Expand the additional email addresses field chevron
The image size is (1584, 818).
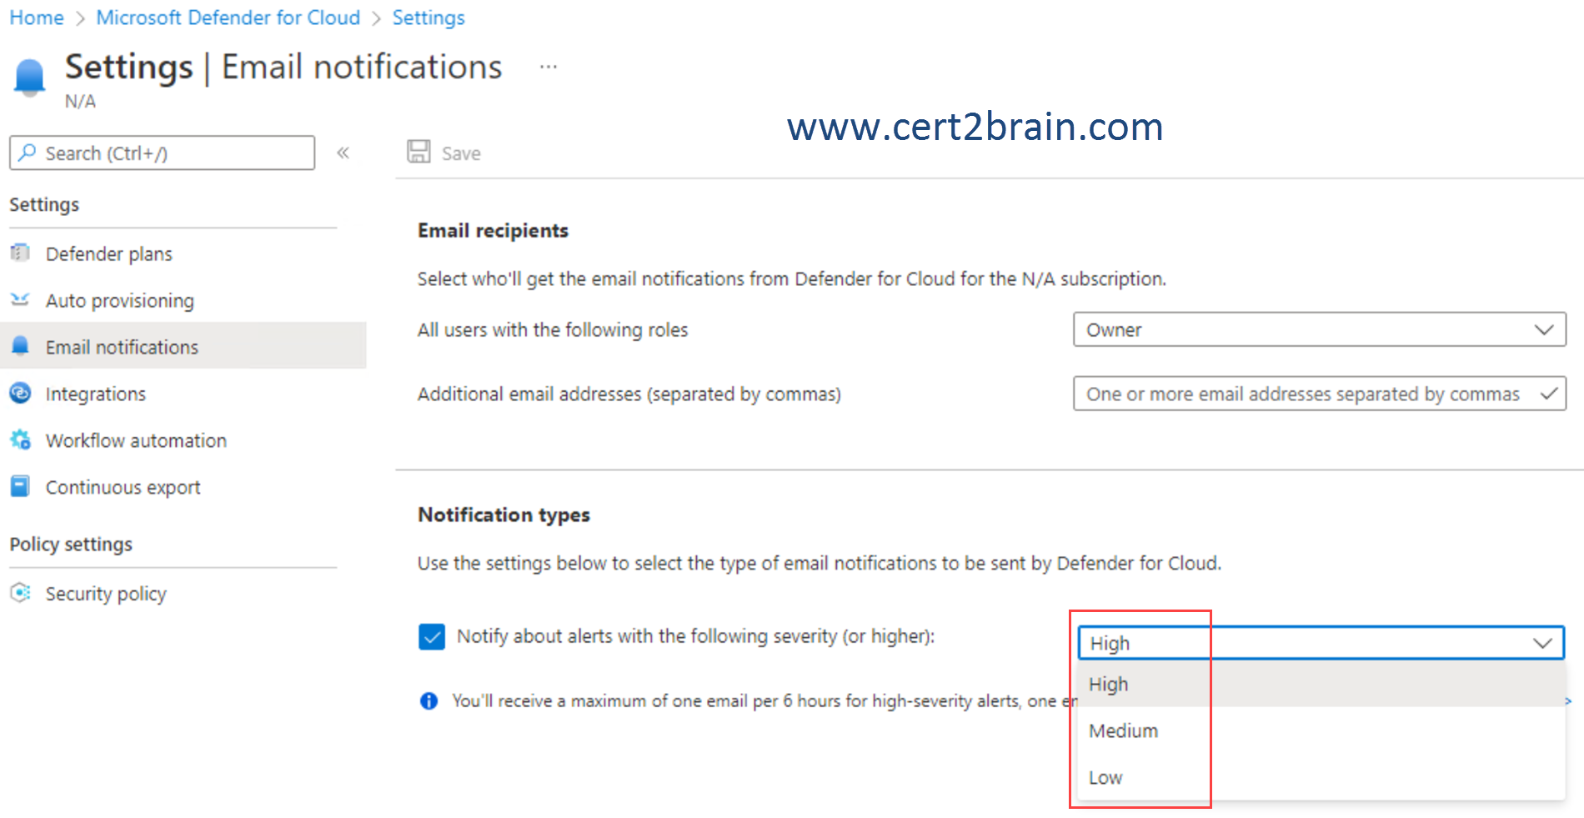pyautogui.click(x=1548, y=393)
